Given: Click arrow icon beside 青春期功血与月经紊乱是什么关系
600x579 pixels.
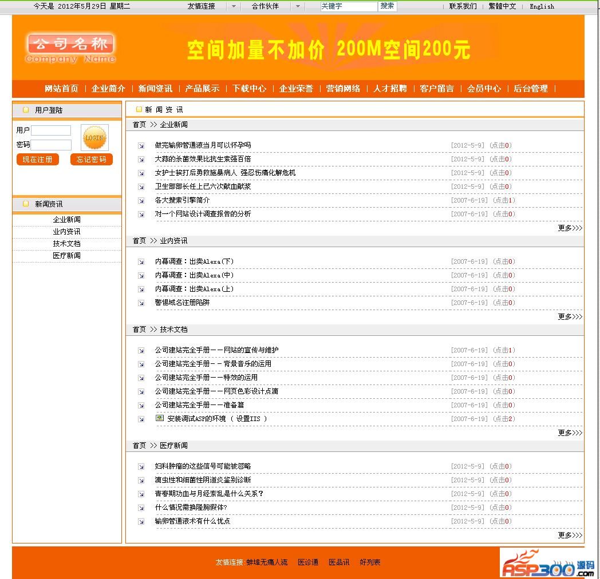Looking at the screenshot, I should point(141,494).
